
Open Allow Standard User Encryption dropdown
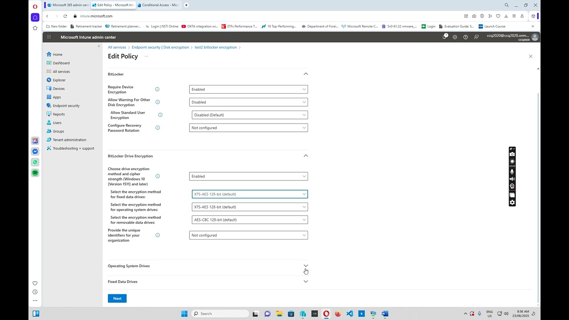(250, 115)
